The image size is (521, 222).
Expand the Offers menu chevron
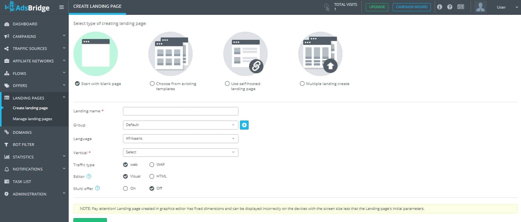[64, 85]
